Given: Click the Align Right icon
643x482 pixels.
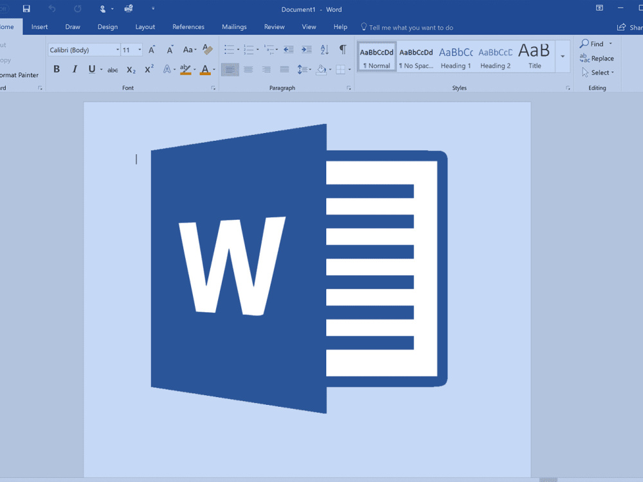Looking at the screenshot, I should point(266,69).
